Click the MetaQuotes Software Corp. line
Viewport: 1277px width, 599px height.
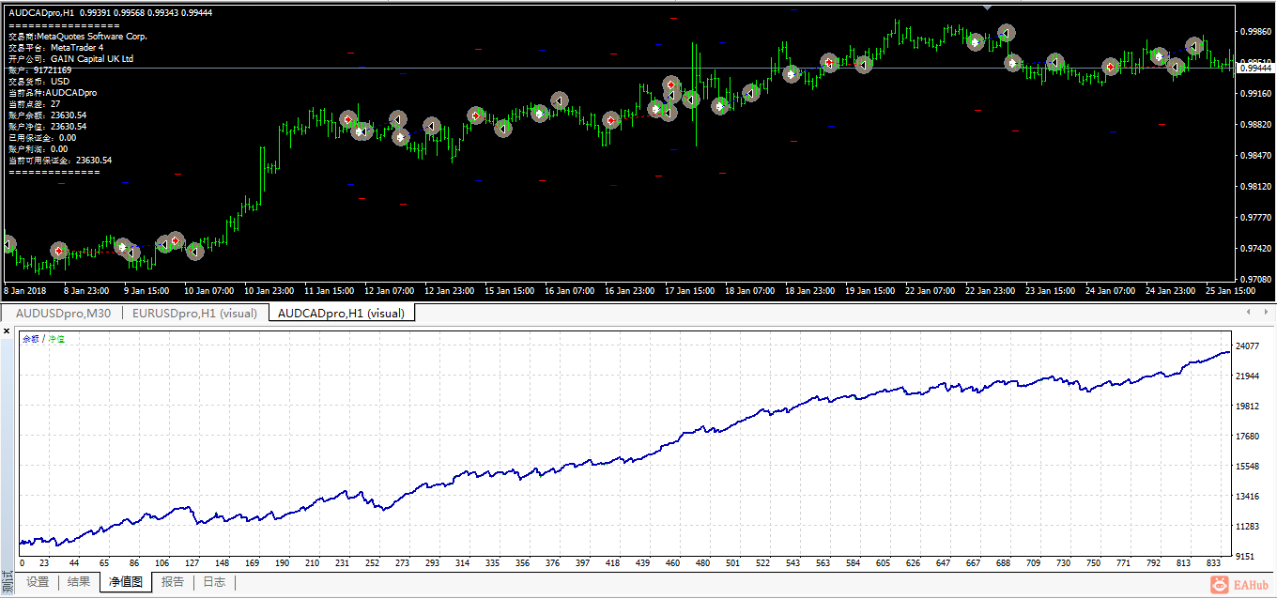[x=78, y=36]
